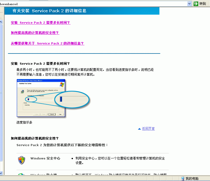Image resolution: width=210 pixels, height=181 pixels.
Task: Click the green Go arrow button
Action: click(196, 4)
